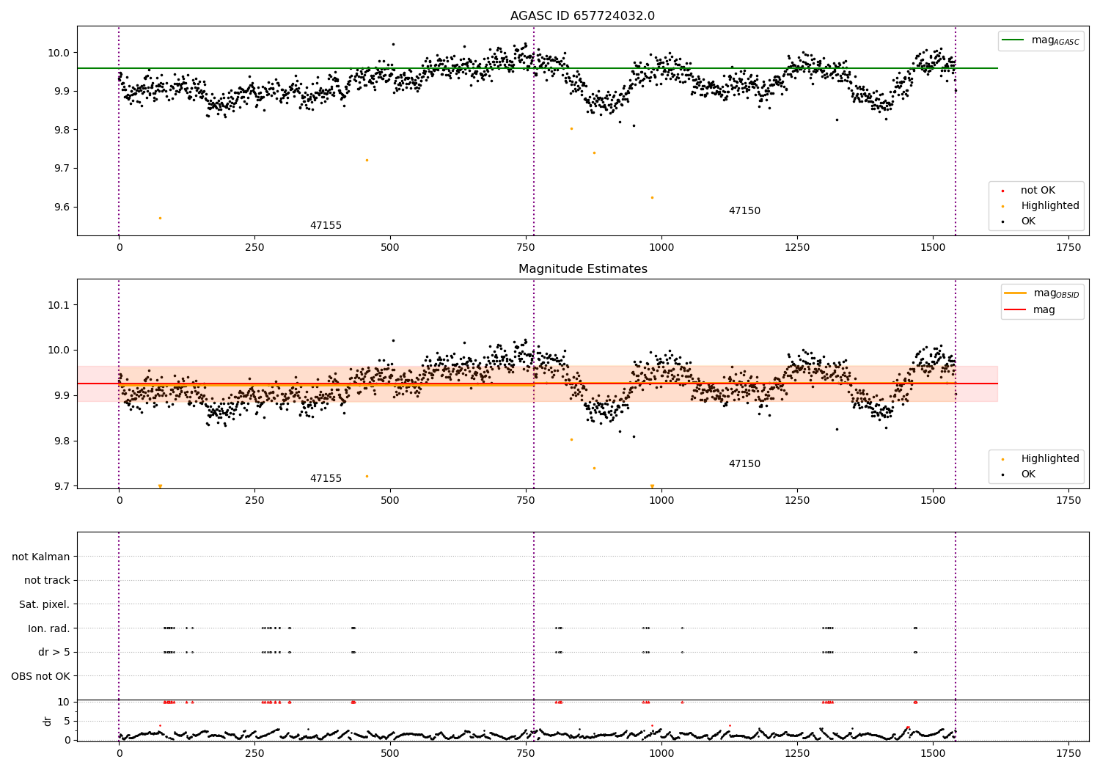
Task: Select the mag AGASC legend label
Action: click(x=1055, y=40)
